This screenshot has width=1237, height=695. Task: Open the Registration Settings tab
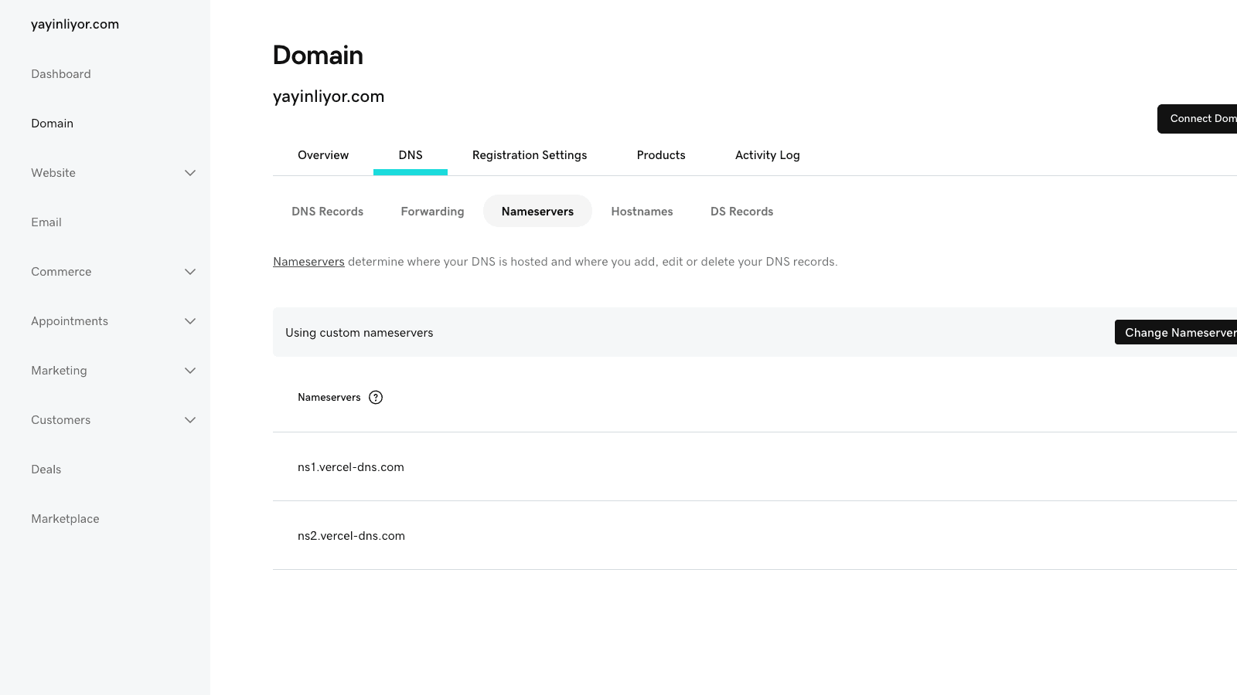pyautogui.click(x=530, y=155)
